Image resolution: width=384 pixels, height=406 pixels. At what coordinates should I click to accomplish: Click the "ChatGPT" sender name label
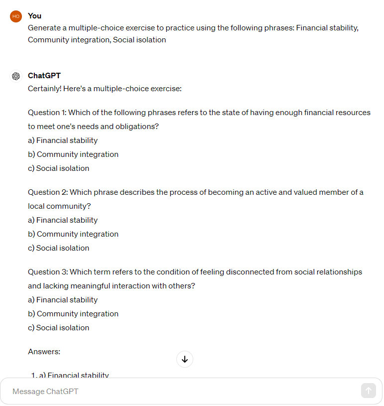pos(44,76)
